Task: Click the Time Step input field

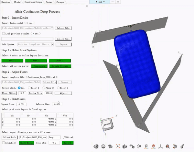Action: point(54,143)
